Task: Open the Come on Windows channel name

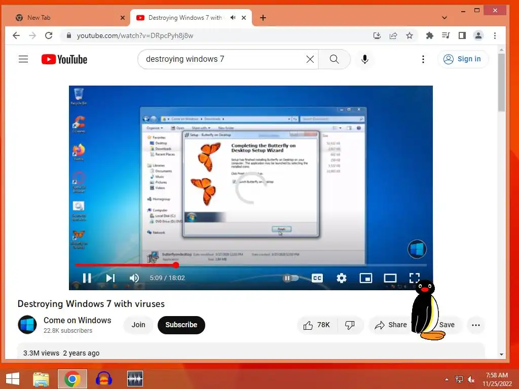Action: pos(78,320)
